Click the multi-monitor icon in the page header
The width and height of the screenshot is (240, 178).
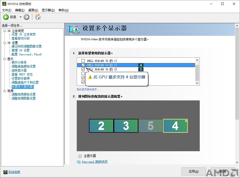pos(74,30)
